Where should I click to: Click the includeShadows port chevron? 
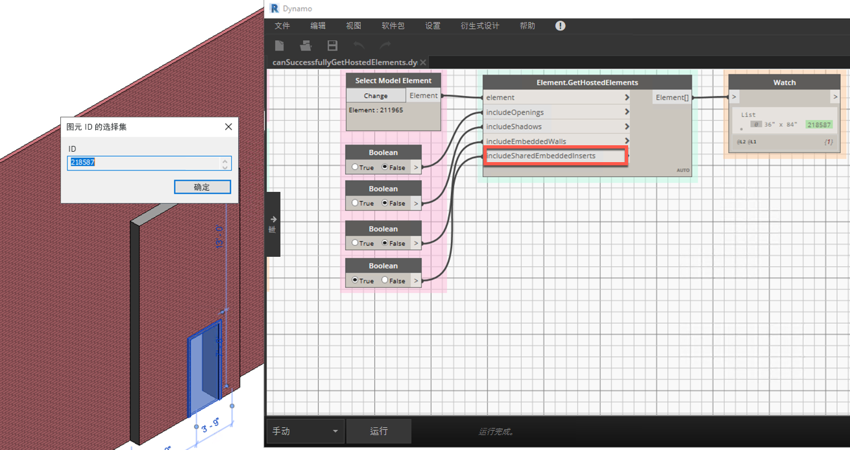[x=627, y=126]
